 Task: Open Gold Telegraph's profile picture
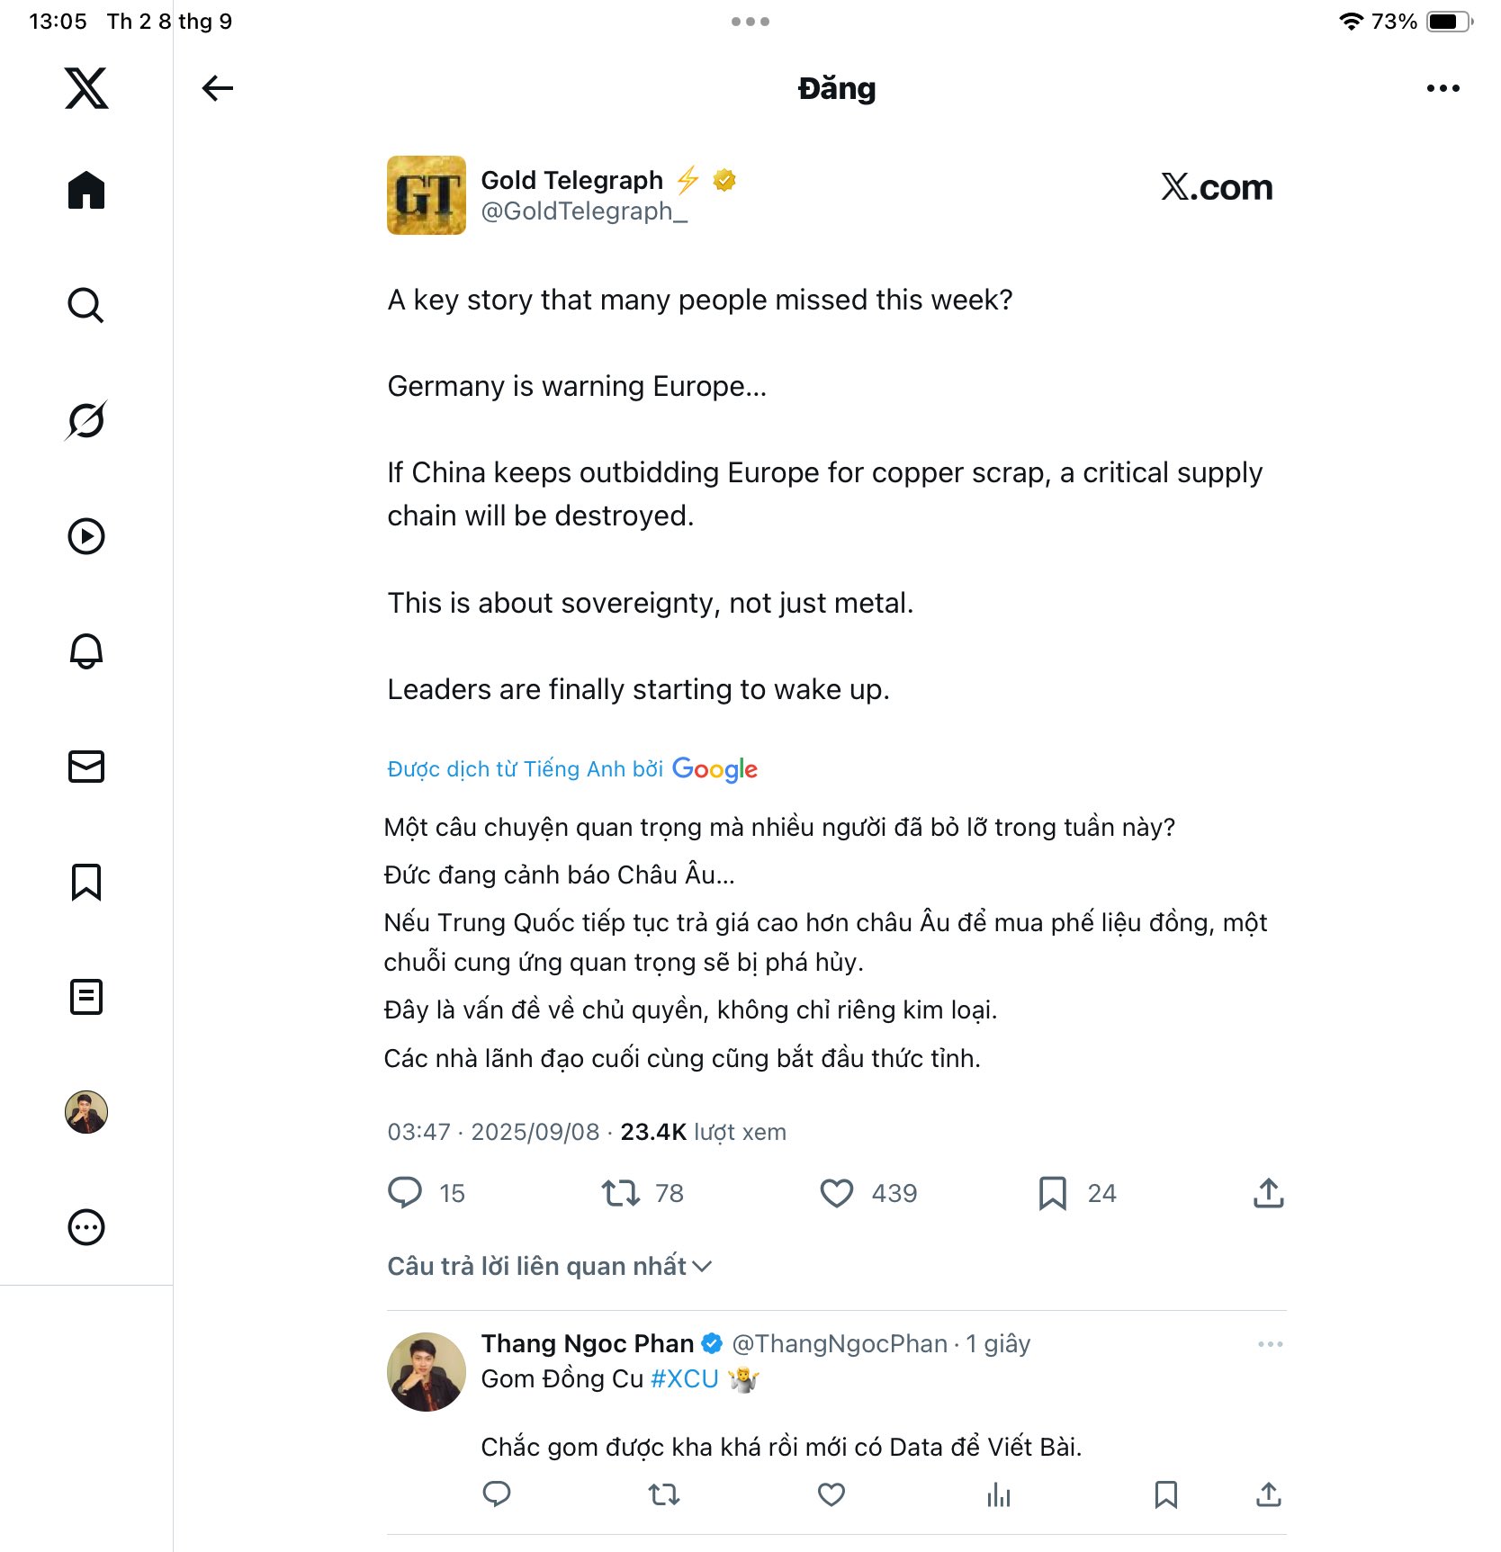(x=427, y=195)
